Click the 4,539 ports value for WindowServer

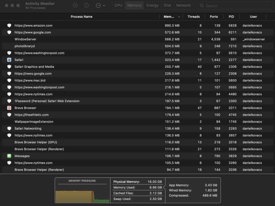point(216,39)
